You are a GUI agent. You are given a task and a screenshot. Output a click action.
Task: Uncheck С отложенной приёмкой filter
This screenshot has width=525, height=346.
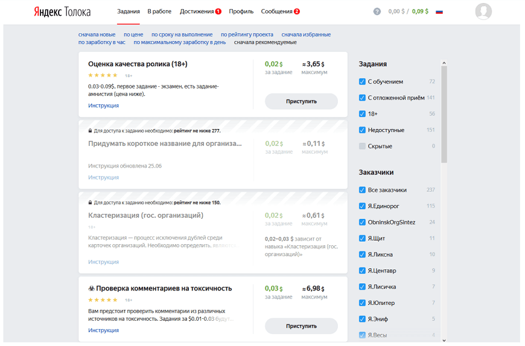click(362, 98)
